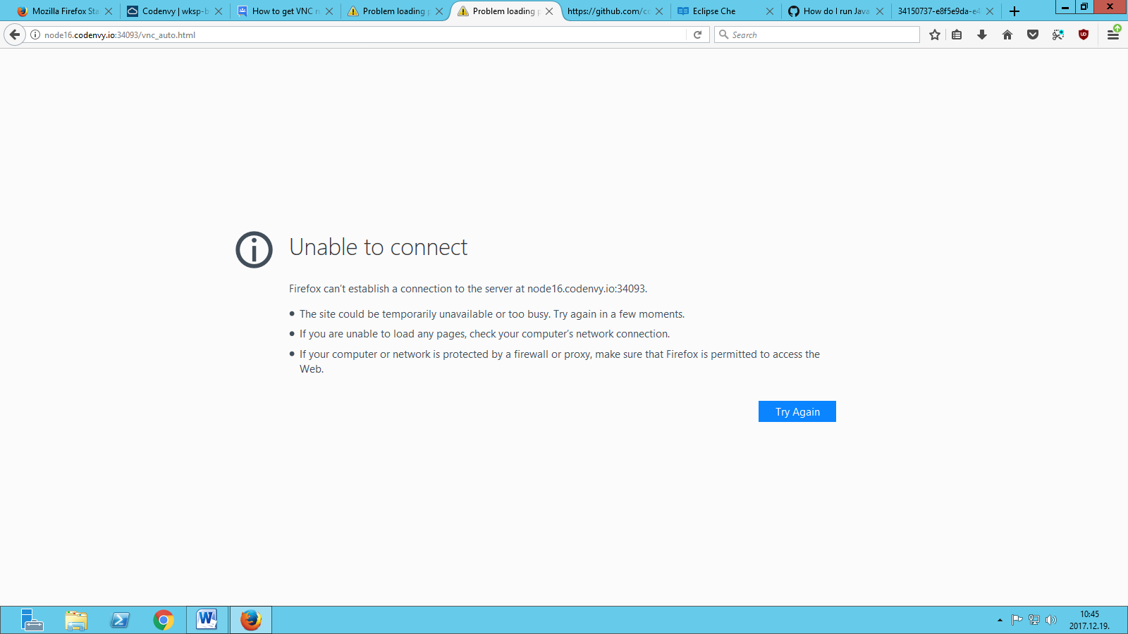Open the Firefox hamburger menu
This screenshot has width=1128, height=634.
[x=1113, y=34]
